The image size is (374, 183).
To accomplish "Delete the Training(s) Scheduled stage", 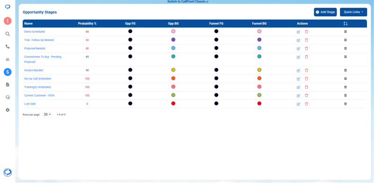I will [x=307, y=87].
